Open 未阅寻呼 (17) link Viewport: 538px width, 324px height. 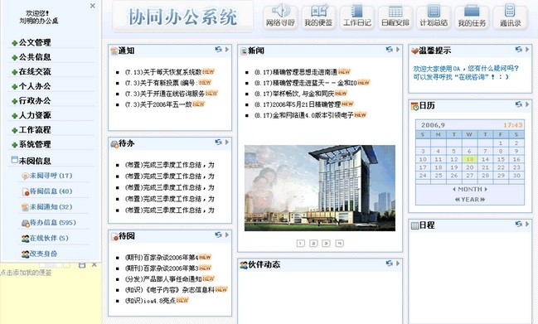(x=47, y=176)
